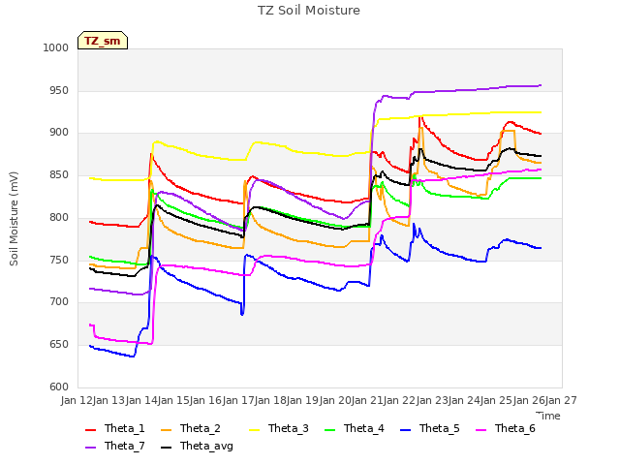Click the 950 y-axis tick label

pyautogui.click(x=59, y=90)
